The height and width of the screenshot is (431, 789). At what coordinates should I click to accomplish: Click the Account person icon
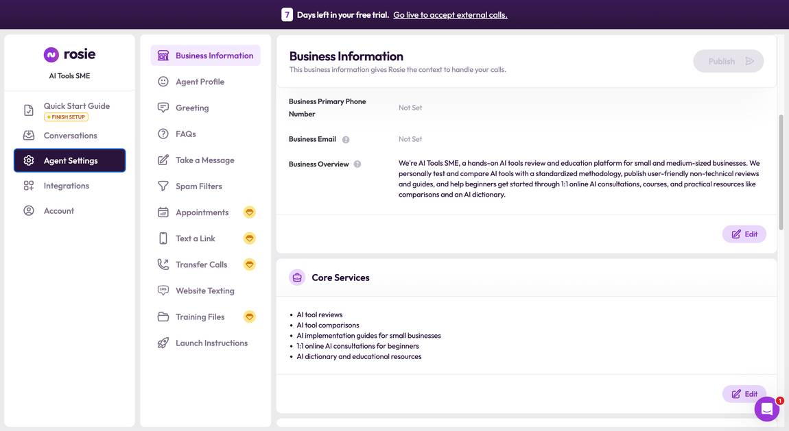[29, 210]
